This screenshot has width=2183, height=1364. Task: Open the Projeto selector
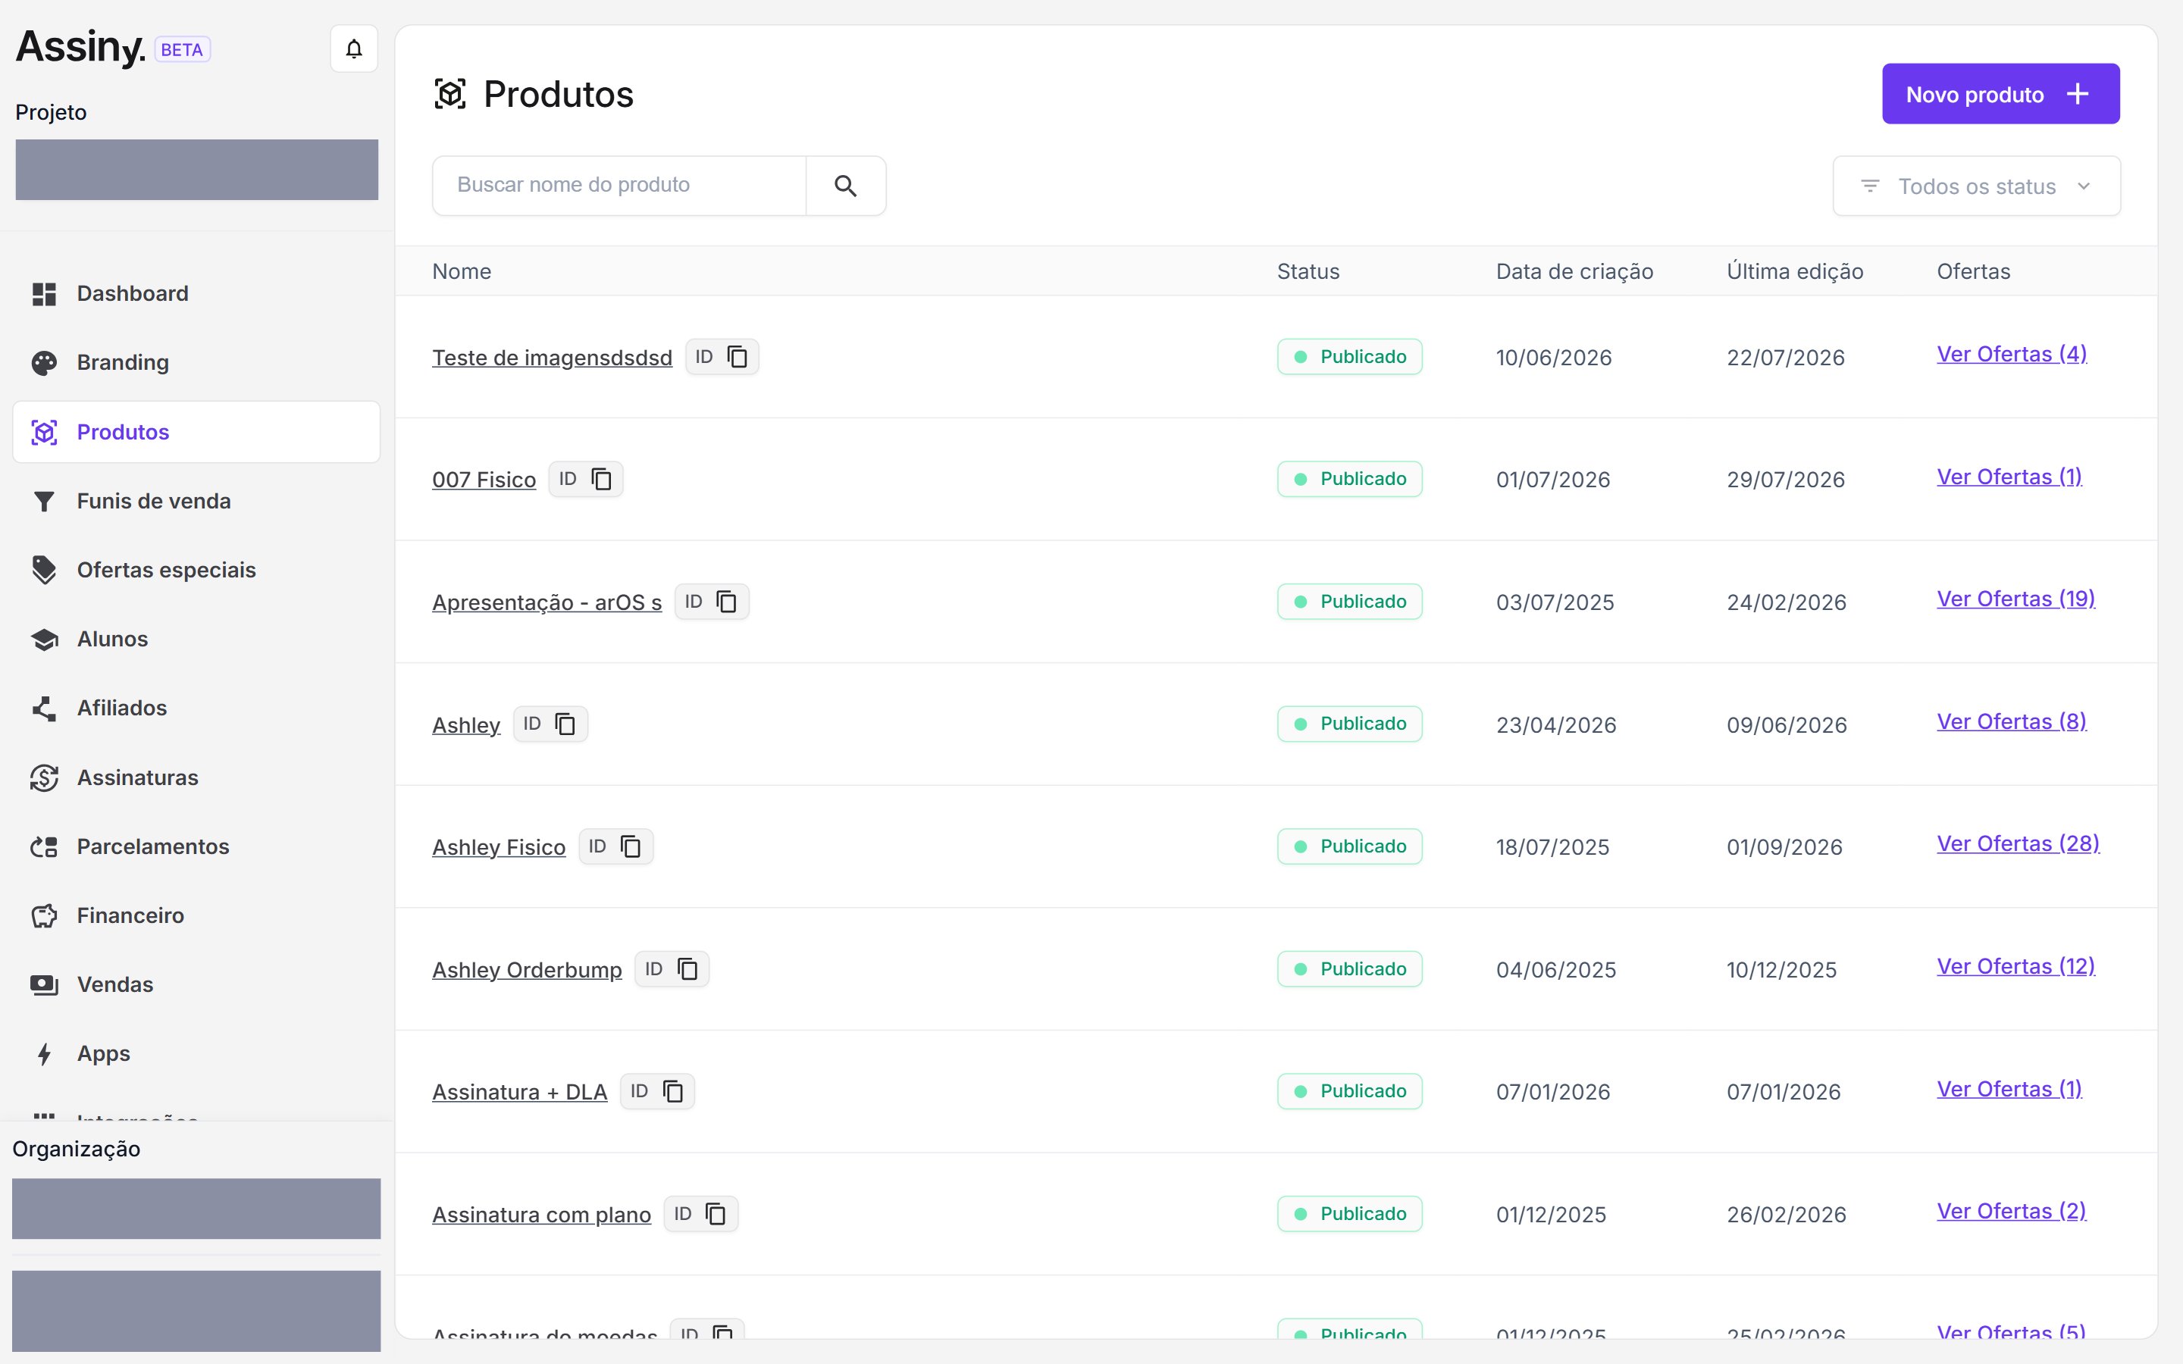click(196, 170)
